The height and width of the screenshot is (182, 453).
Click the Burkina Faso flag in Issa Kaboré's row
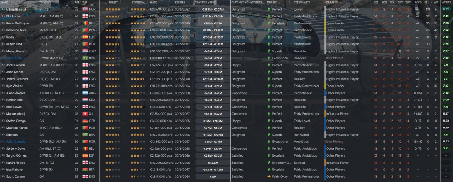coord(85,170)
